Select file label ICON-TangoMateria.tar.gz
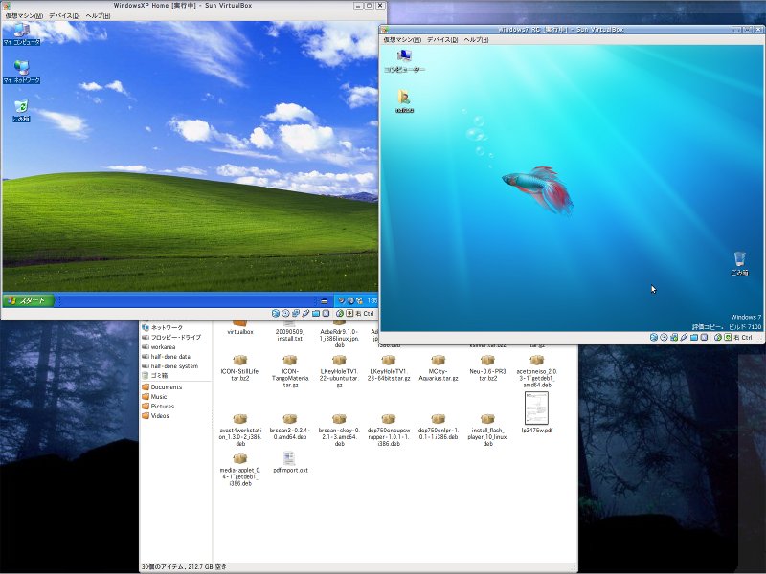Image resolution: width=766 pixels, height=574 pixels. pos(290,378)
